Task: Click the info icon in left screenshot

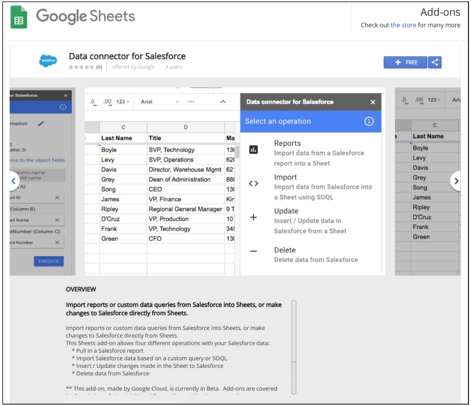Action: 63,107
